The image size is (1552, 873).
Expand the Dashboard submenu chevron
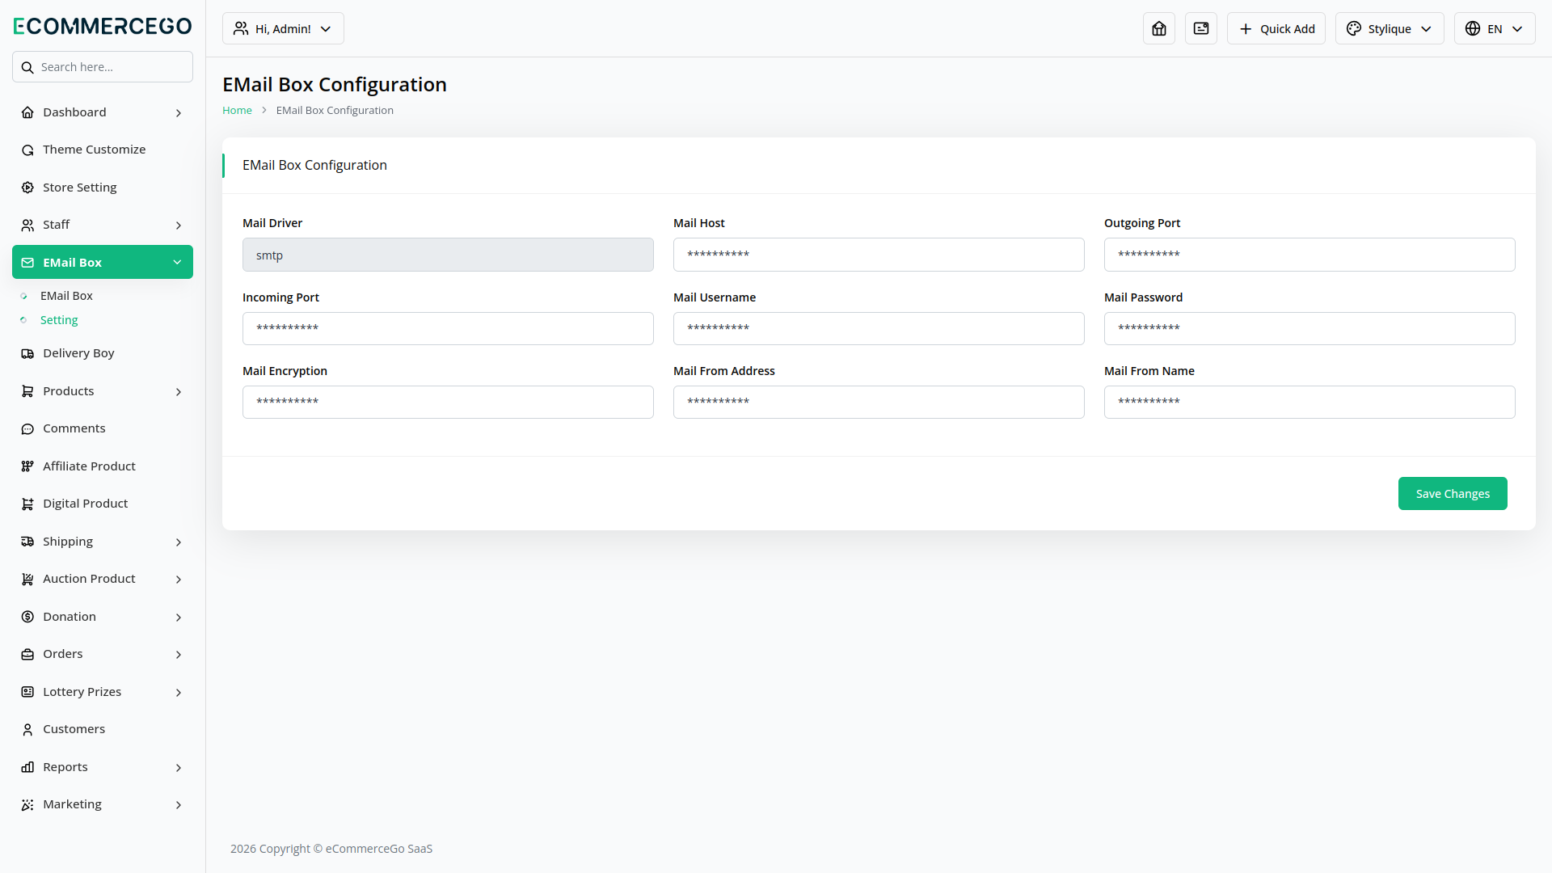(179, 113)
